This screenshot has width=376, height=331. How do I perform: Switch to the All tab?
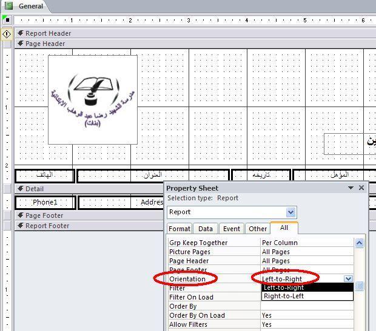click(x=284, y=228)
